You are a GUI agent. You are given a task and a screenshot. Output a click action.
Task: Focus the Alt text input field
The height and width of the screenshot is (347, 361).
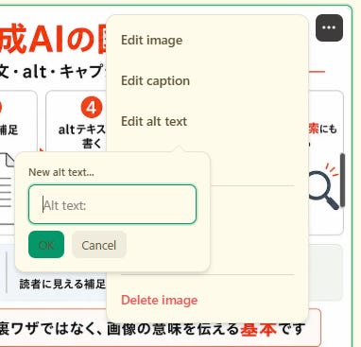point(112,204)
